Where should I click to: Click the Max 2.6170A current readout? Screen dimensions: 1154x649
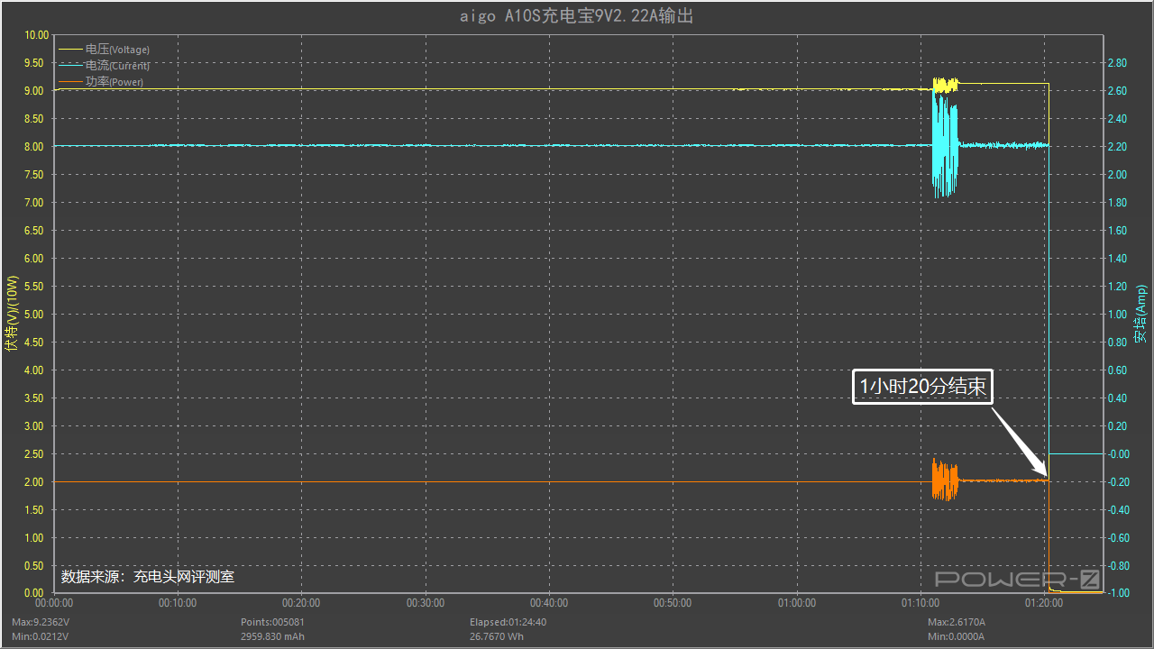click(957, 622)
